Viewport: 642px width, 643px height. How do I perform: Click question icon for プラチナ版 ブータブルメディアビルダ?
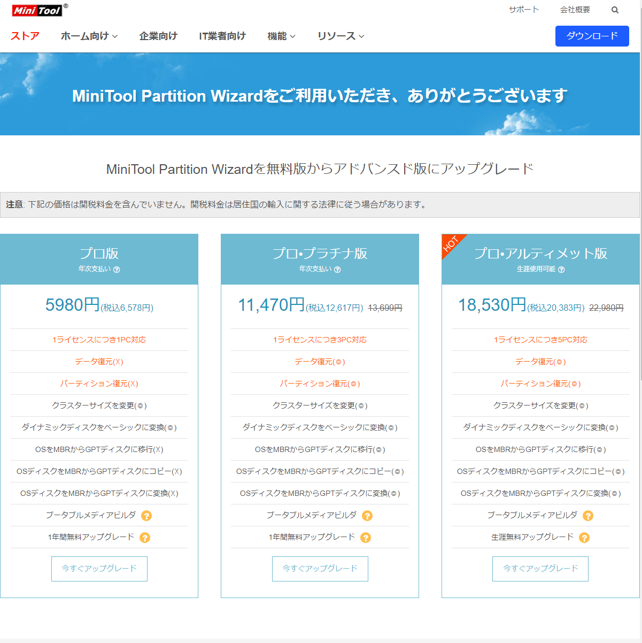click(x=367, y=516)
